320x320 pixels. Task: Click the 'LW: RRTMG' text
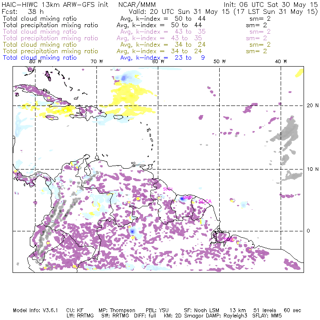coord(80,316)
